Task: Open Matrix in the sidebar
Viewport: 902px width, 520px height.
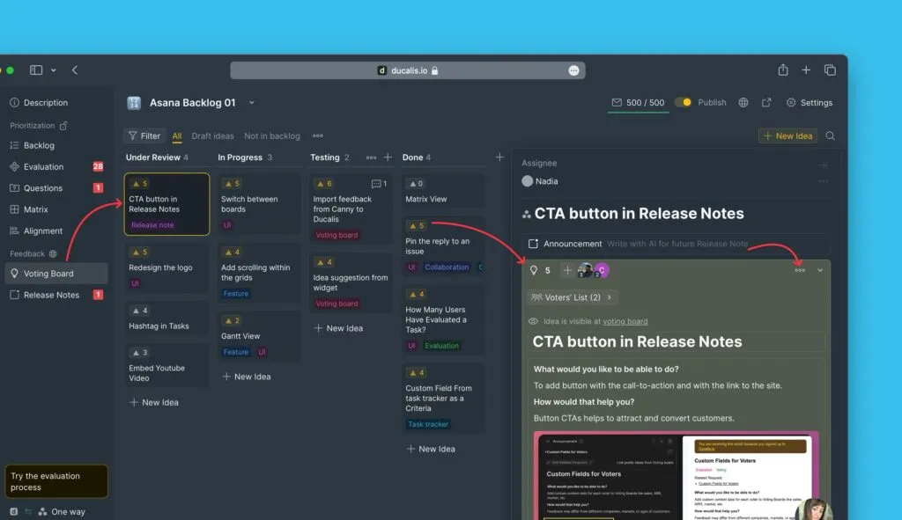Action: click(x=35, y=209)
